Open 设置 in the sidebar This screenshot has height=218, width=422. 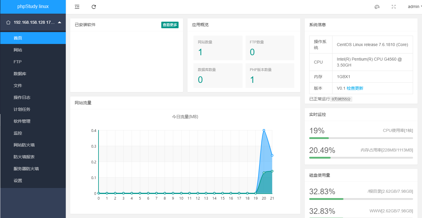click(18, 181)
